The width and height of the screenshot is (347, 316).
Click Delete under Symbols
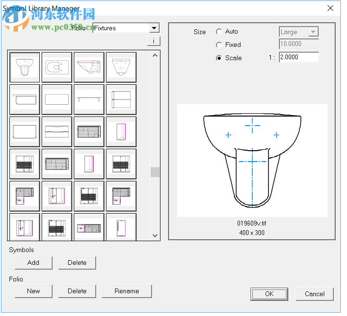click(77, 262)
